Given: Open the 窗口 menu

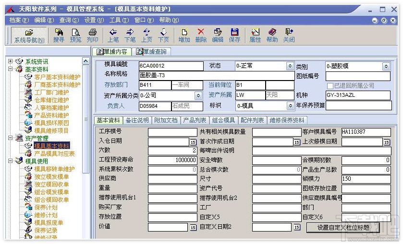Looking at the screenshot, I should coord(144,20).
